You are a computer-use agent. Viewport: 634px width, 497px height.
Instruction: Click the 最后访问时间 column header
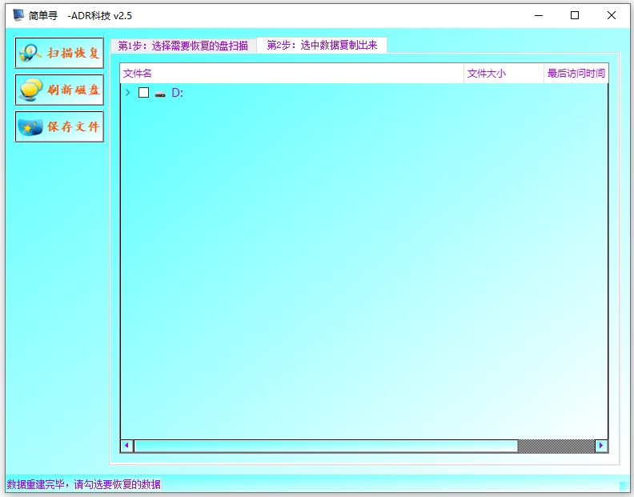click(576, 74)
